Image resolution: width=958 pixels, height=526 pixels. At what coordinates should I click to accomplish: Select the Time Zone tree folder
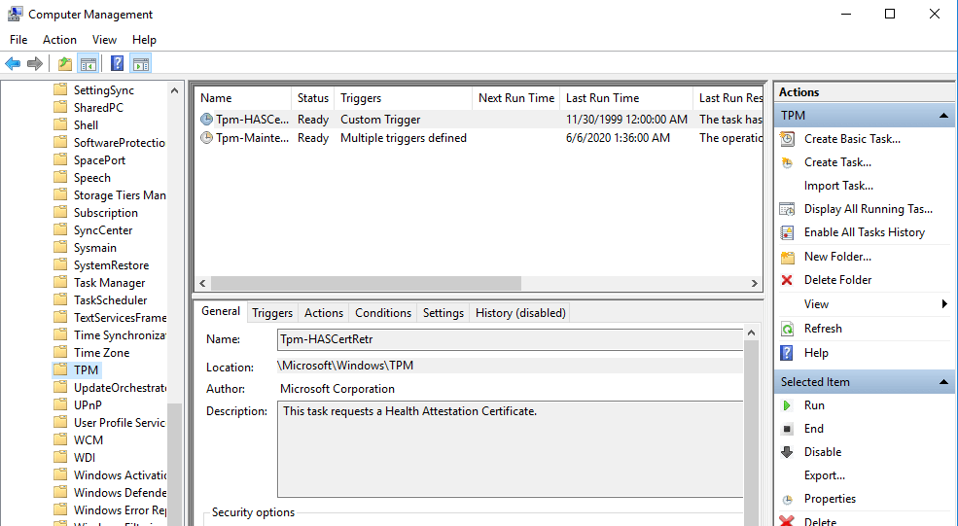pyautogui.click(x=101, y=353)
